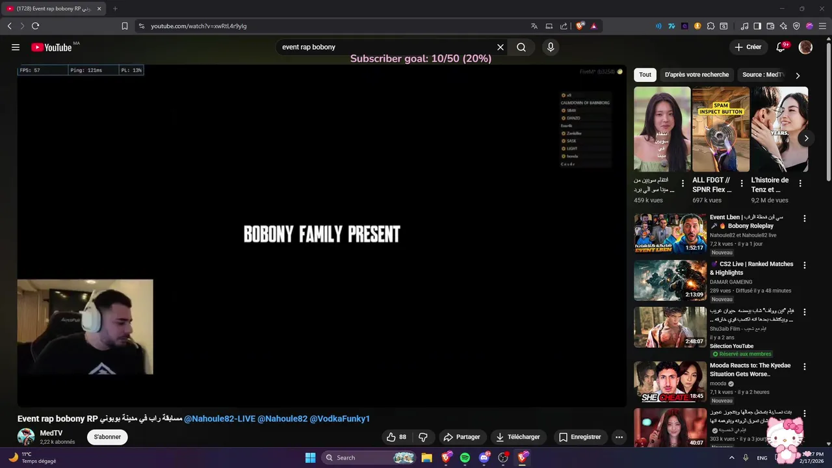Image resolution: width=832 pixels, height=468 pixels.
Task: Open options for ALL FDGT short
Action: click(742, 184)
